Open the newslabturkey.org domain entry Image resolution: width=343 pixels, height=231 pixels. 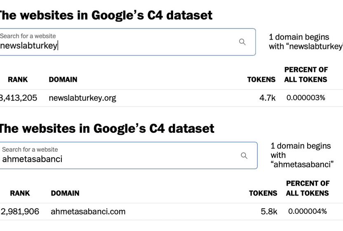82,98
